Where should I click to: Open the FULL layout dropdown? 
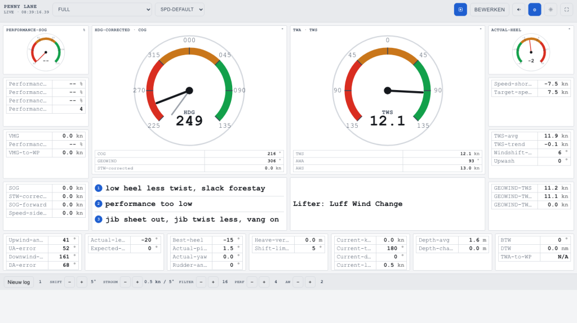pos(103,10)
